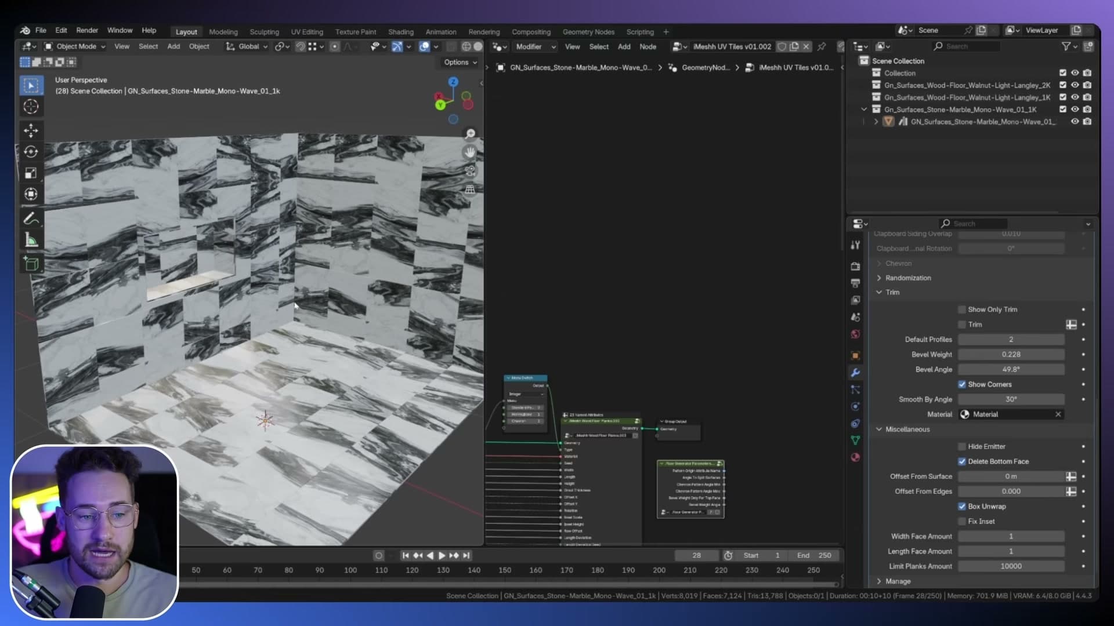Adjust the Bevel Weight 0.228 slider
The width and height of the screenshot is (1114, 626).
(1011, 355)
